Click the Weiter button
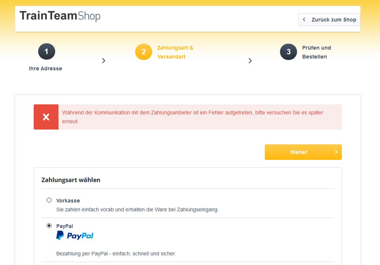This screenshot has height=265, width=380. pyautogui.click(x=303, y=152)
